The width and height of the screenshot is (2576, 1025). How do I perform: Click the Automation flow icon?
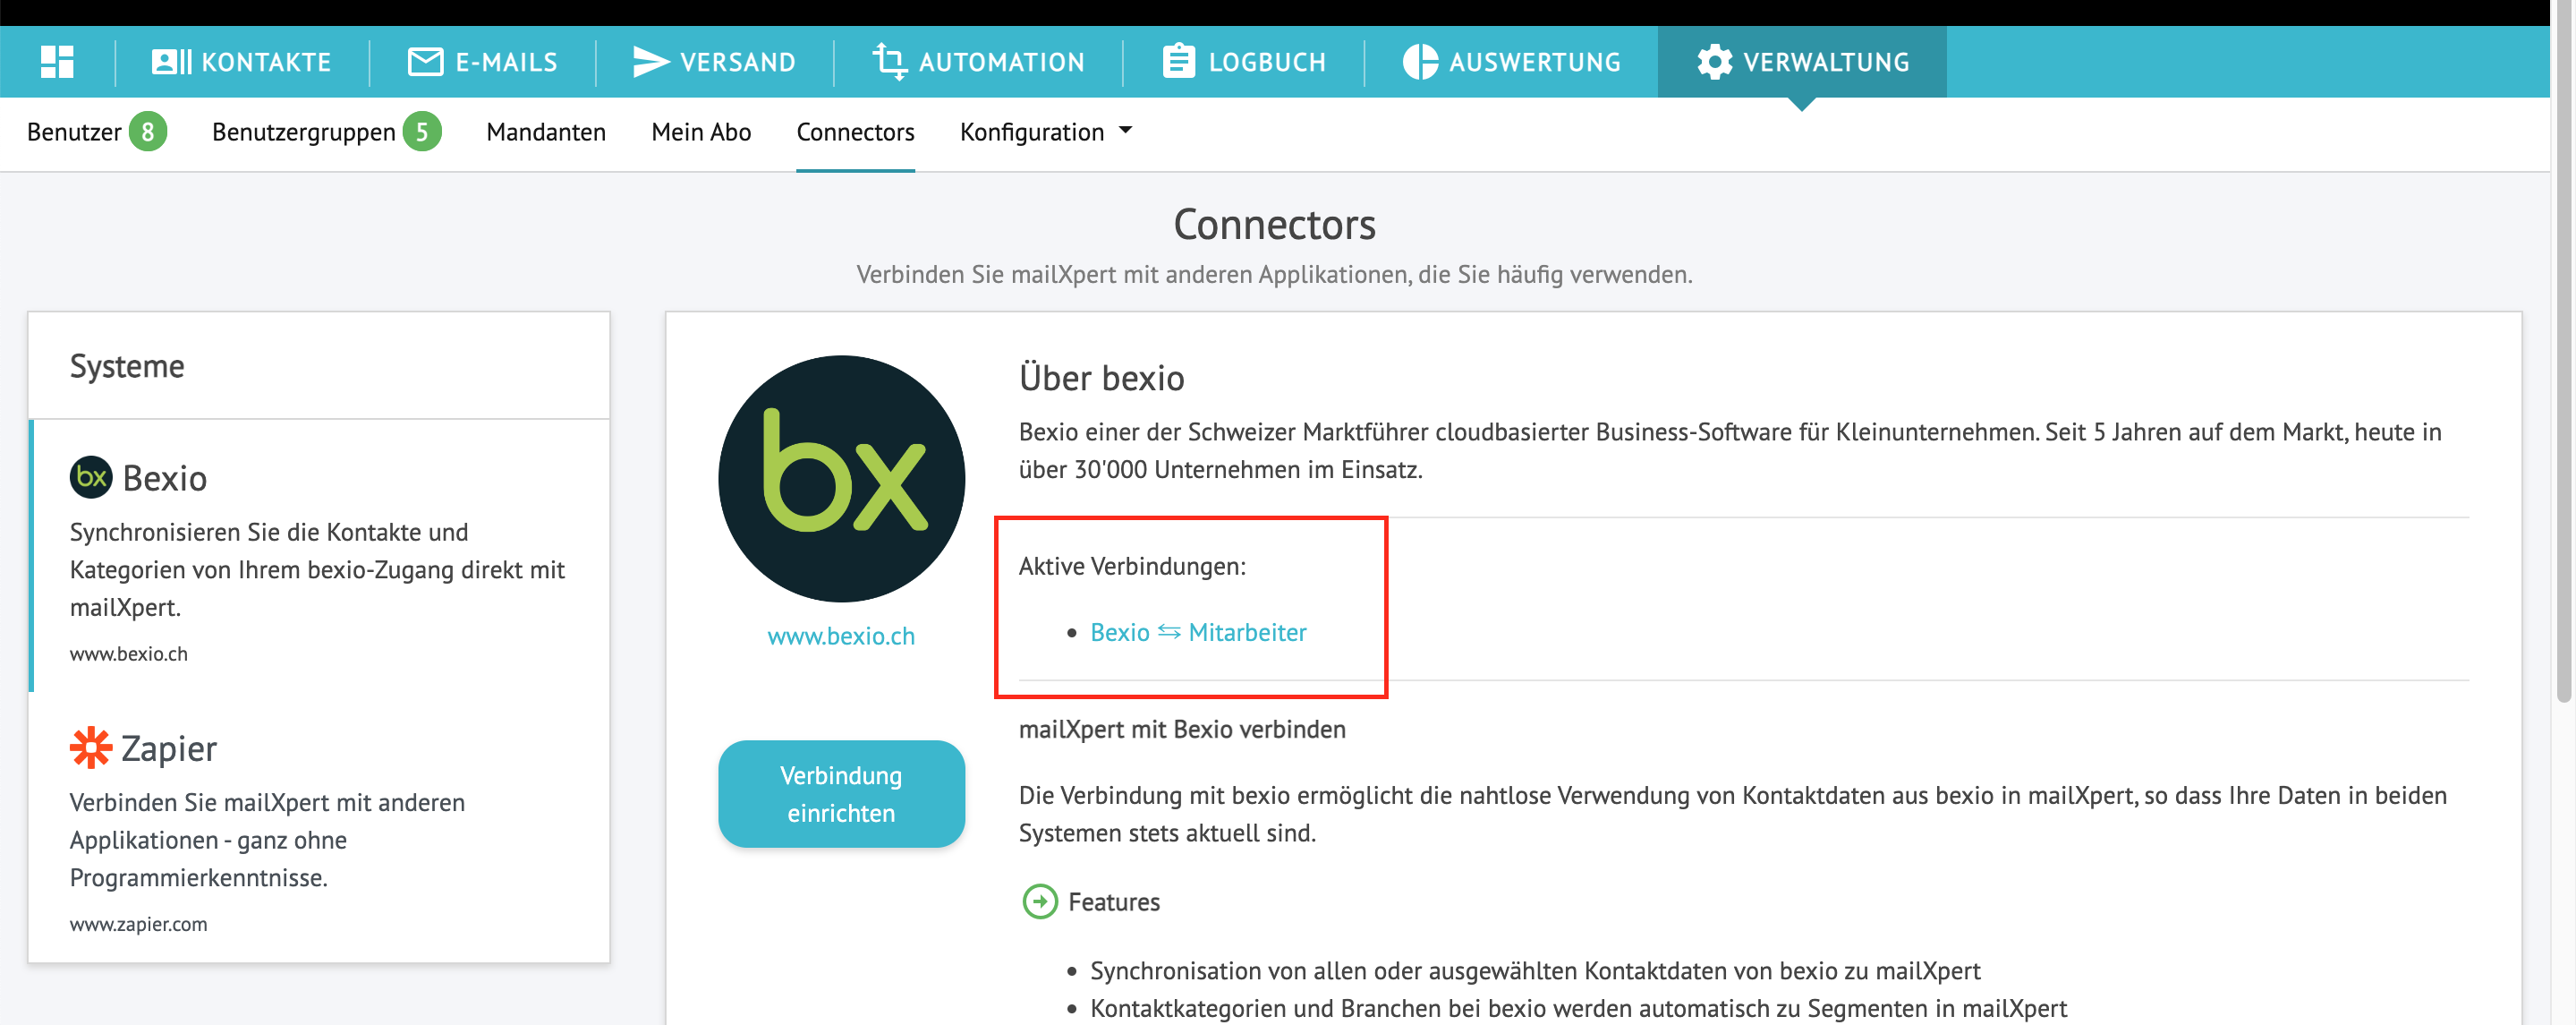click(x=889, y=62)
